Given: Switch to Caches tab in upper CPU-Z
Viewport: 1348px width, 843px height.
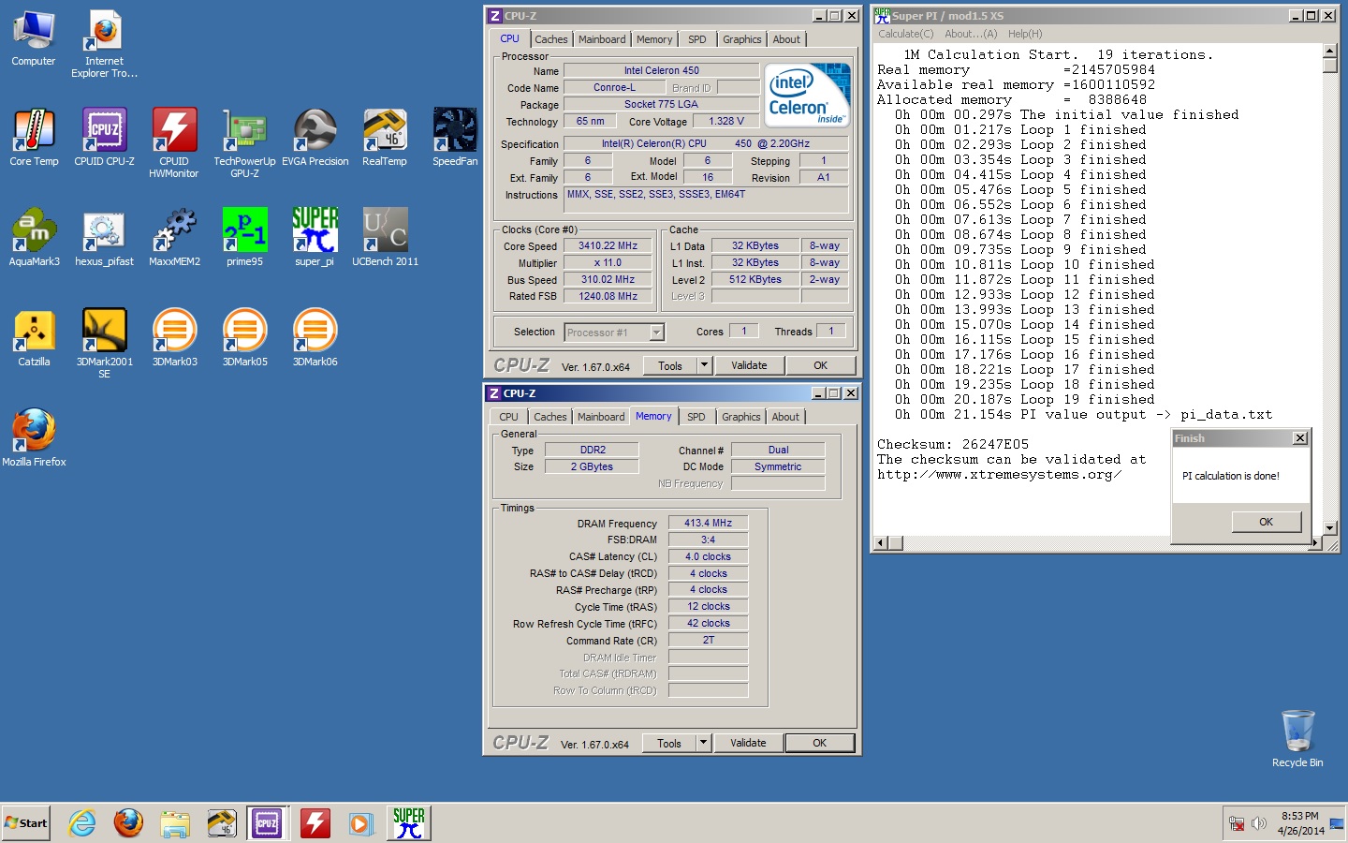Looking at the screenshot, I should pos(550,39).
